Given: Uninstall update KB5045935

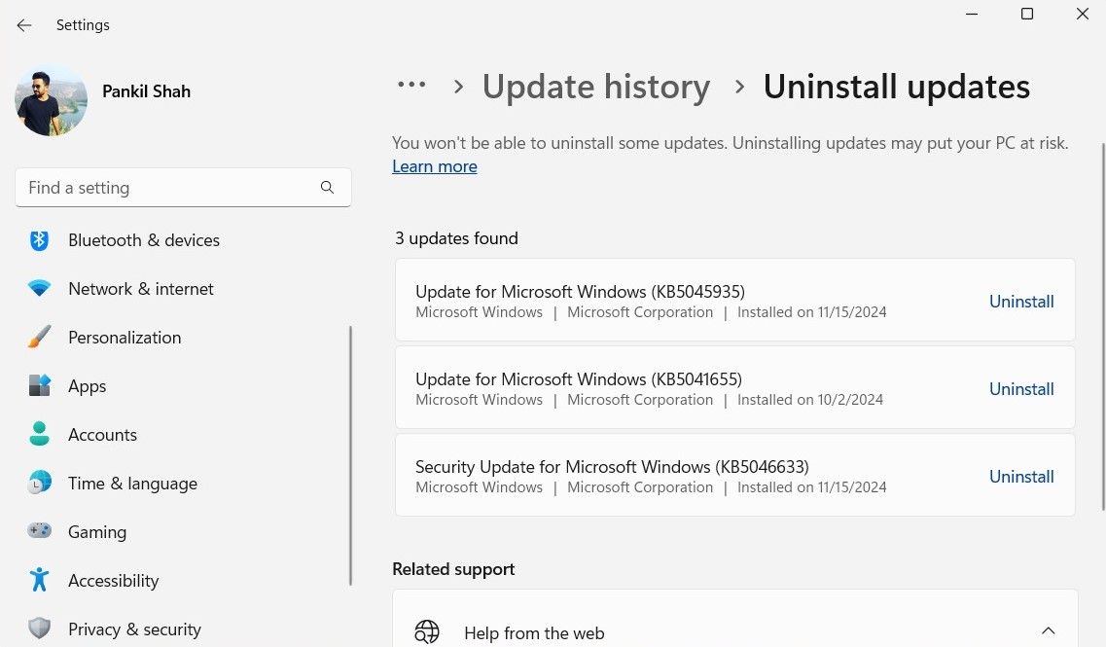Looking at the screenshot, I should [1021, 302].
